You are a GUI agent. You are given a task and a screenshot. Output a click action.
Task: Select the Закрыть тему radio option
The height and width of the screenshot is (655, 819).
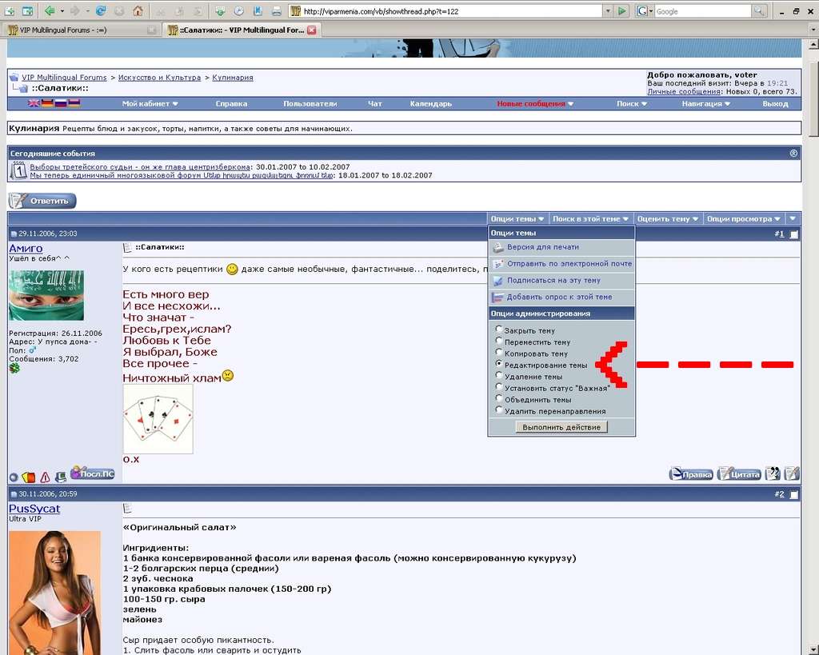[x=499, y=329]
